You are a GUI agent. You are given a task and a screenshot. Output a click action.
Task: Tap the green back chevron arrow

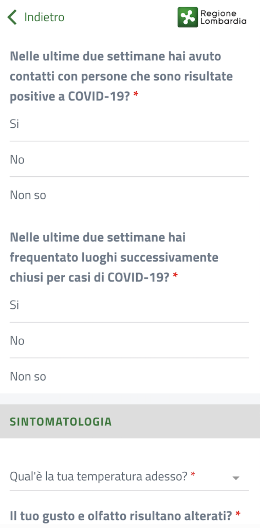12,17
